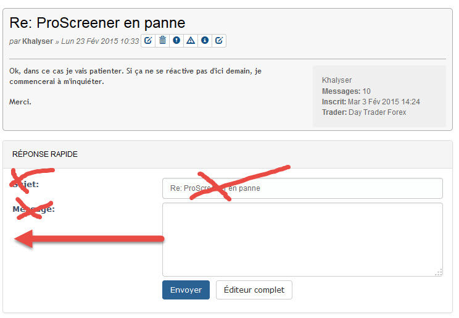
Task: Report the post via the exclamation circle icon
Action: point(176,41)
